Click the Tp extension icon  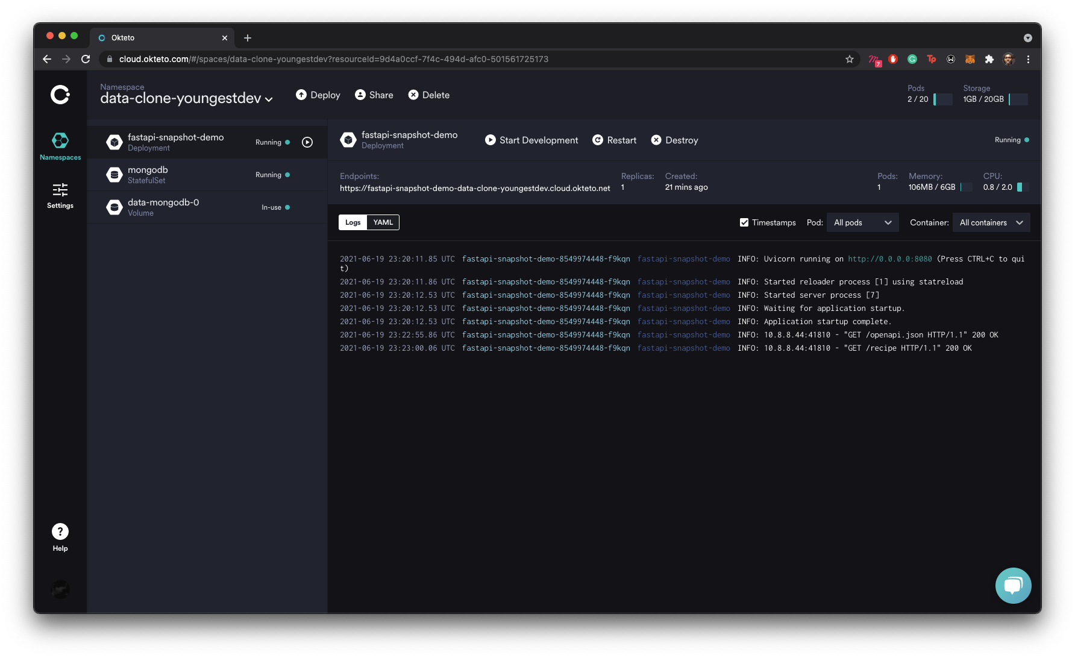tap(932, 59)
